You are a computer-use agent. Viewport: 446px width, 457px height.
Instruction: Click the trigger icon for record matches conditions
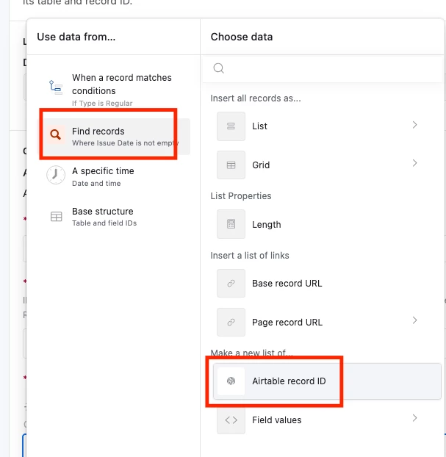(55, 87)
